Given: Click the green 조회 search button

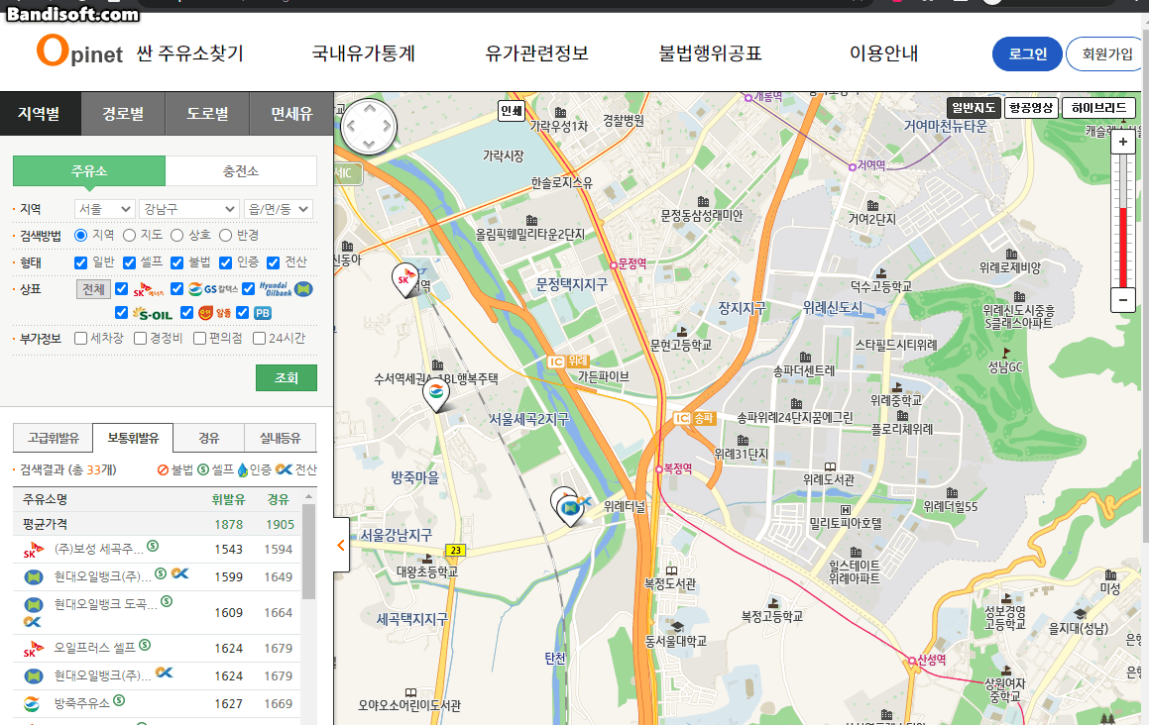Looking at the screenshot, I should [287, 378].
